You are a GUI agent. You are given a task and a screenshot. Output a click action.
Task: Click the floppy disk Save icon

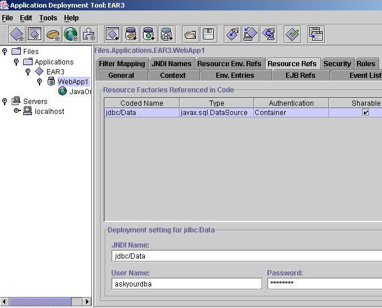[x=208, y=34]
